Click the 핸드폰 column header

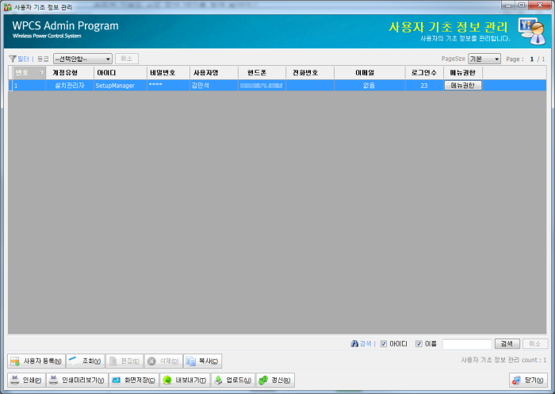[262, 73]
